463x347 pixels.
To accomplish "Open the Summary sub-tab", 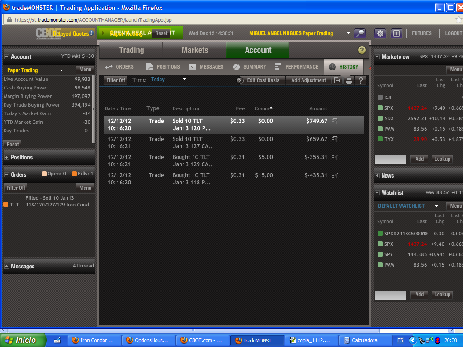I will coord(250,67).
